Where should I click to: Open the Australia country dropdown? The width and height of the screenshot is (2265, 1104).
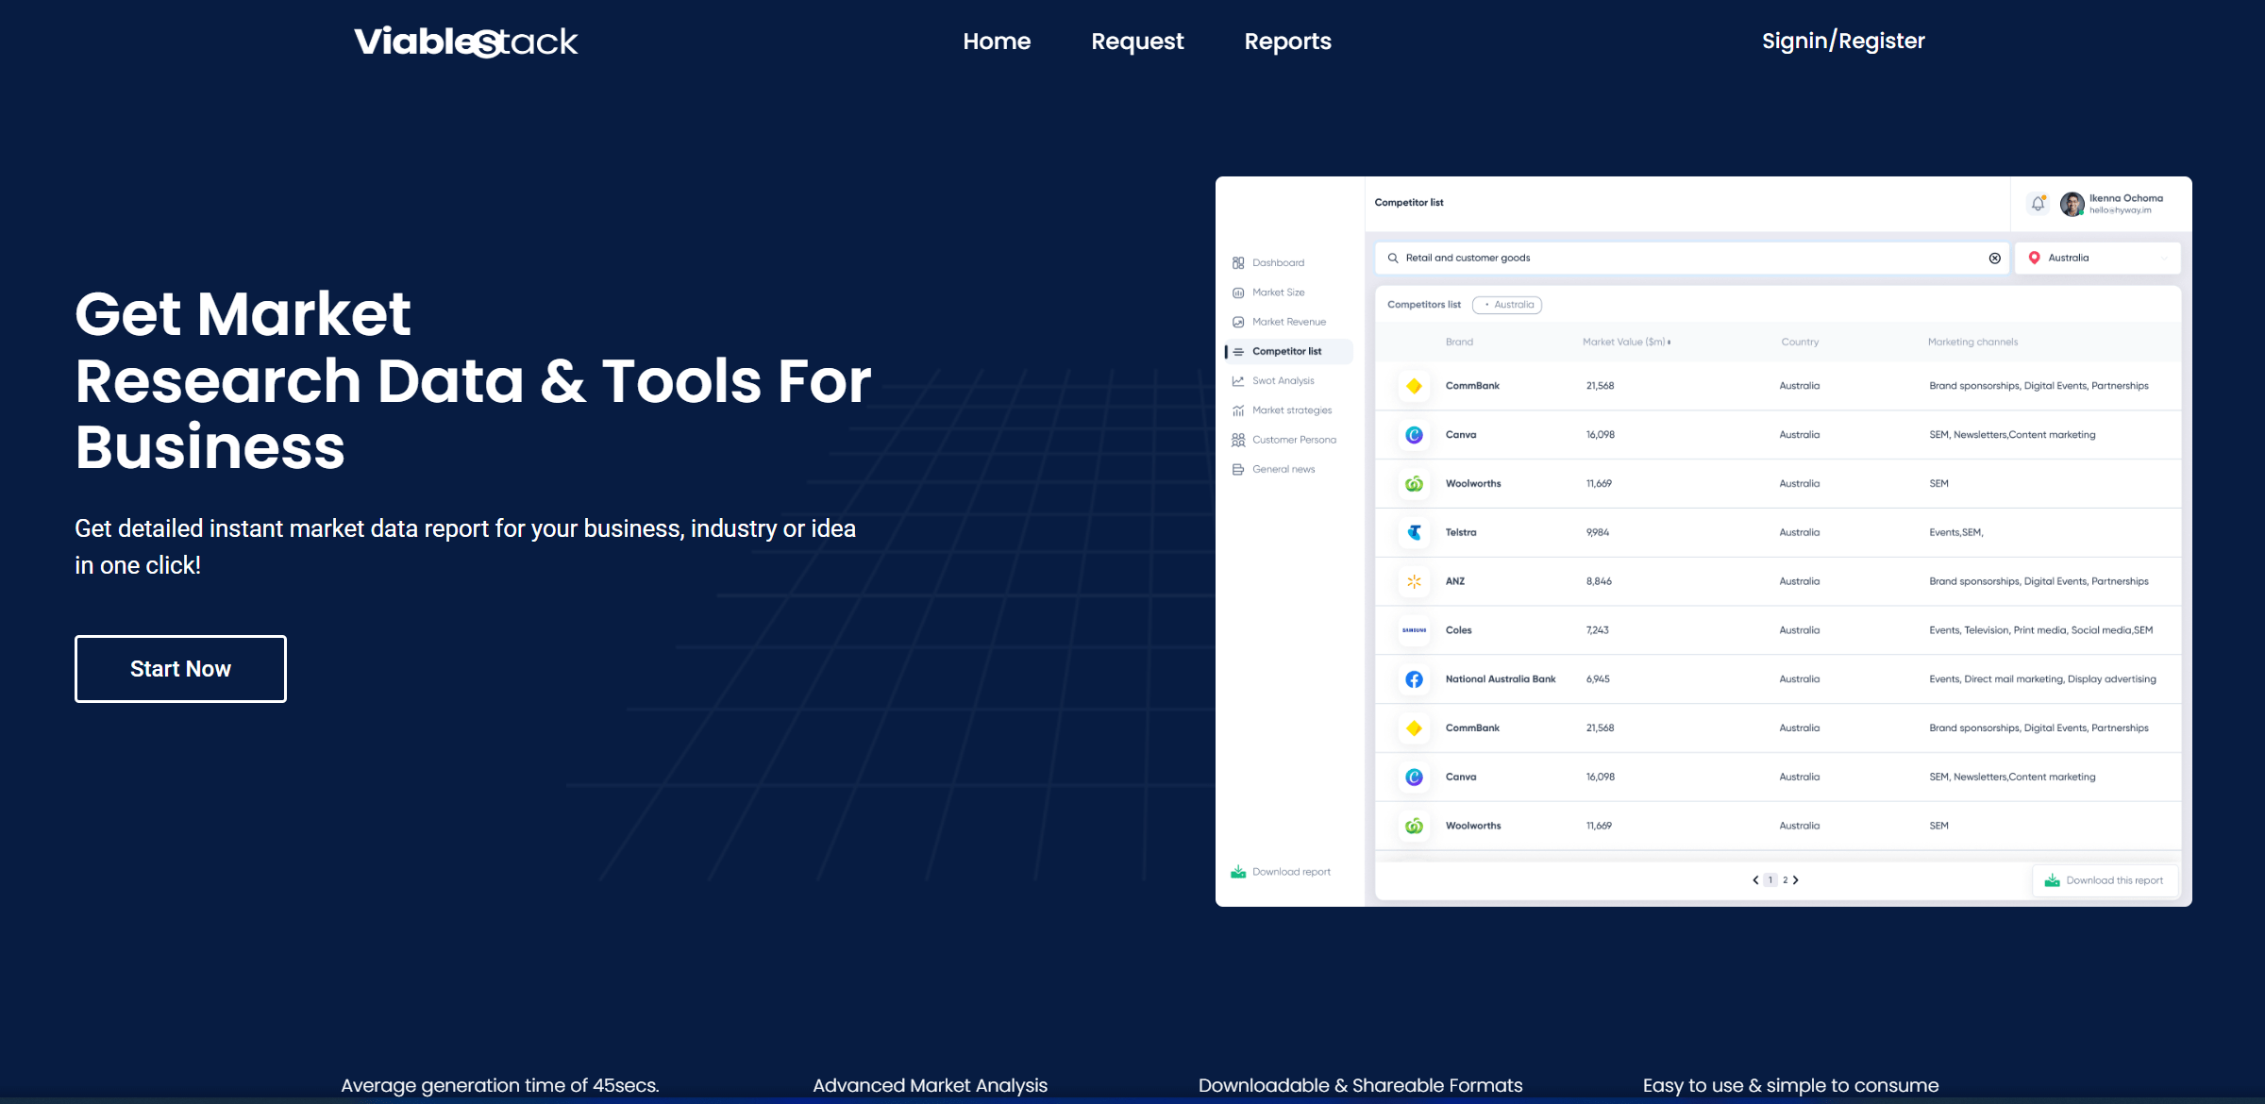[x=2098, y=258]
